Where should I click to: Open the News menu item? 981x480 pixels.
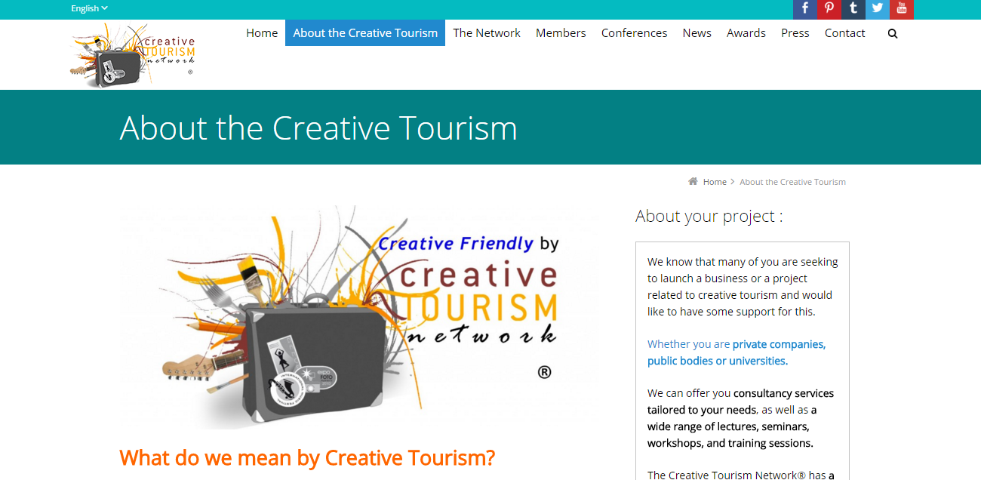point(697,33)
